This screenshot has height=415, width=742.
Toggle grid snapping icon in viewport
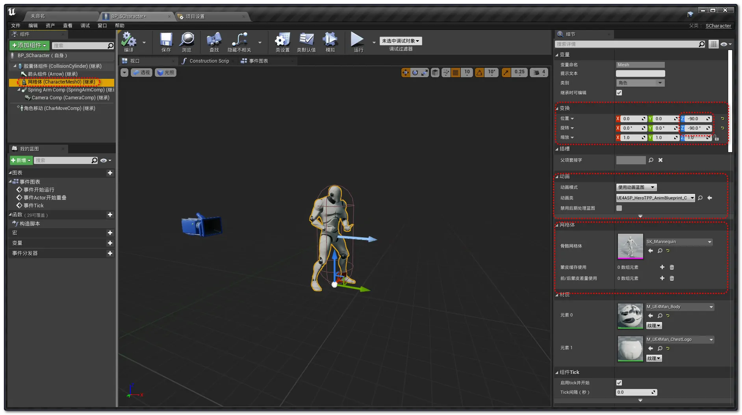pos(455,73)
